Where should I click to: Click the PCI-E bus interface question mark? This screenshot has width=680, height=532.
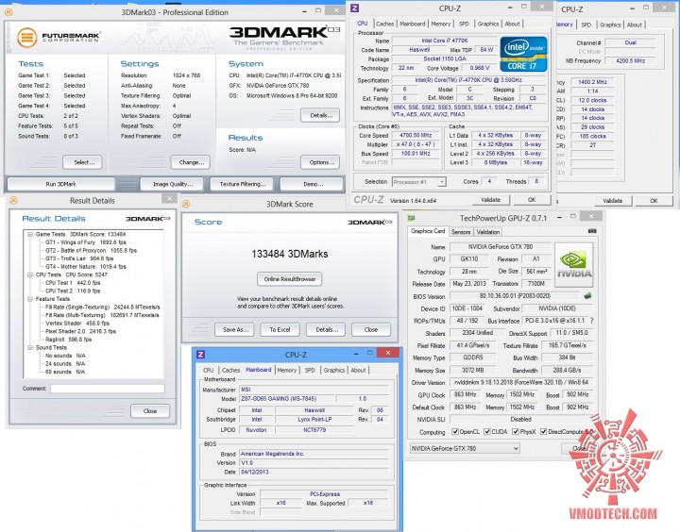[x=591, y=321]
